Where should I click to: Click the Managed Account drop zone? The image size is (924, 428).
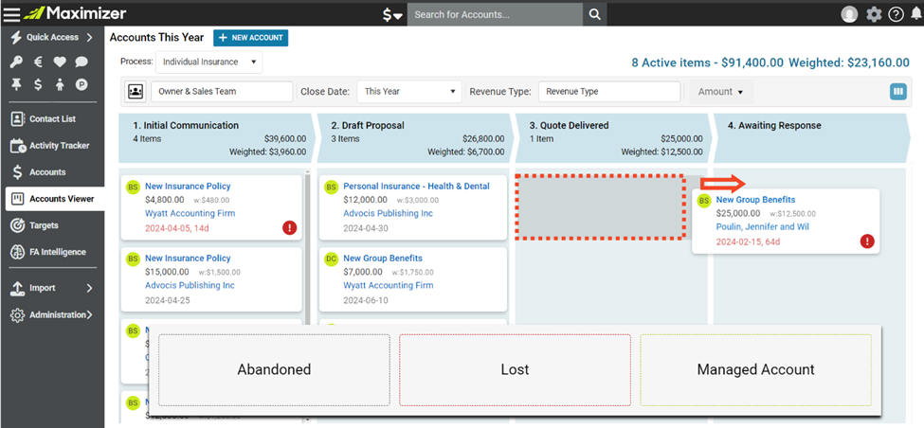pyautogui.click(x=755, y=369)
